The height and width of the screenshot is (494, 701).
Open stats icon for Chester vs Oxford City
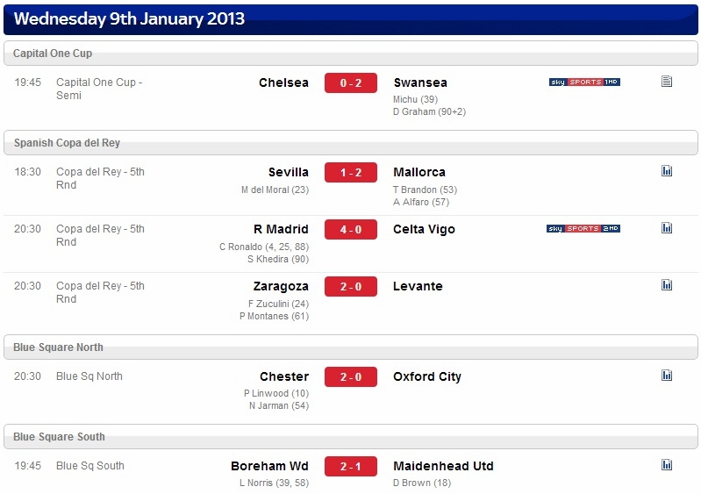coord(667,375)
